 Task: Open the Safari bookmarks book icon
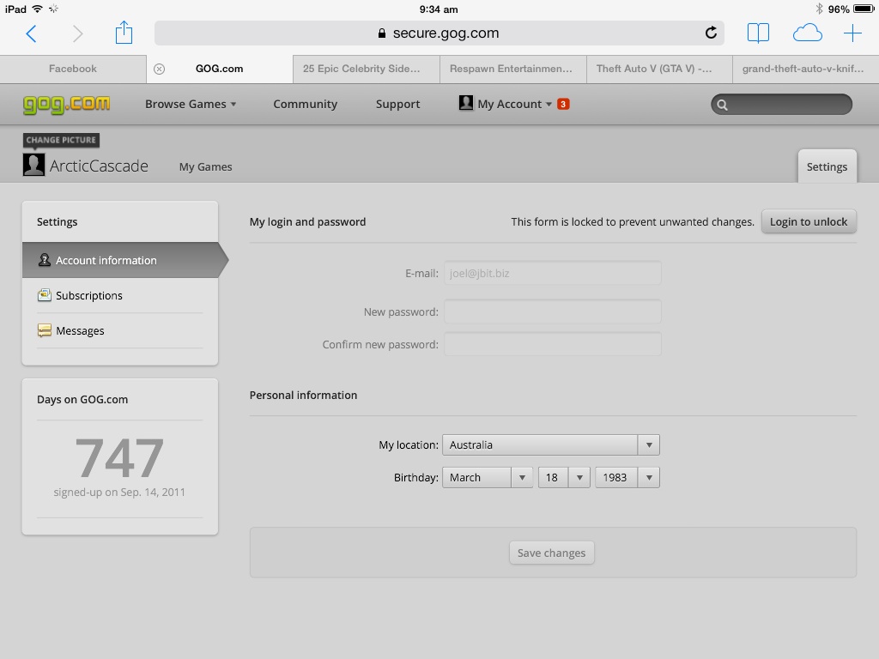click(758, 33)
